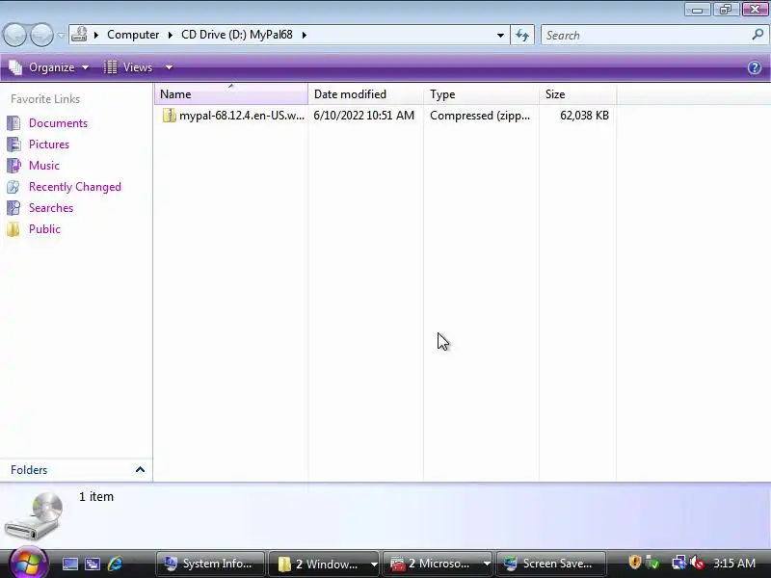
Task: Switch to System Info taskbar button
Action: (210, 564)
